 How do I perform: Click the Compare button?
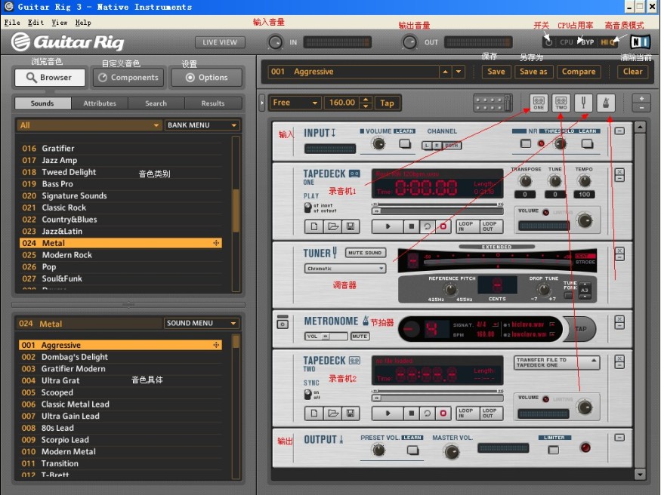click(x=579, y=72)
